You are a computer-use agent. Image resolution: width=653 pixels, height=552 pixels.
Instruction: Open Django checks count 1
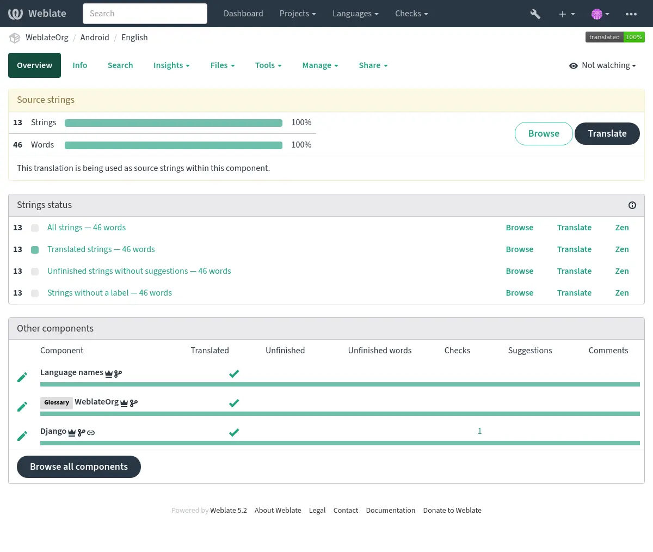coord(479,431)
